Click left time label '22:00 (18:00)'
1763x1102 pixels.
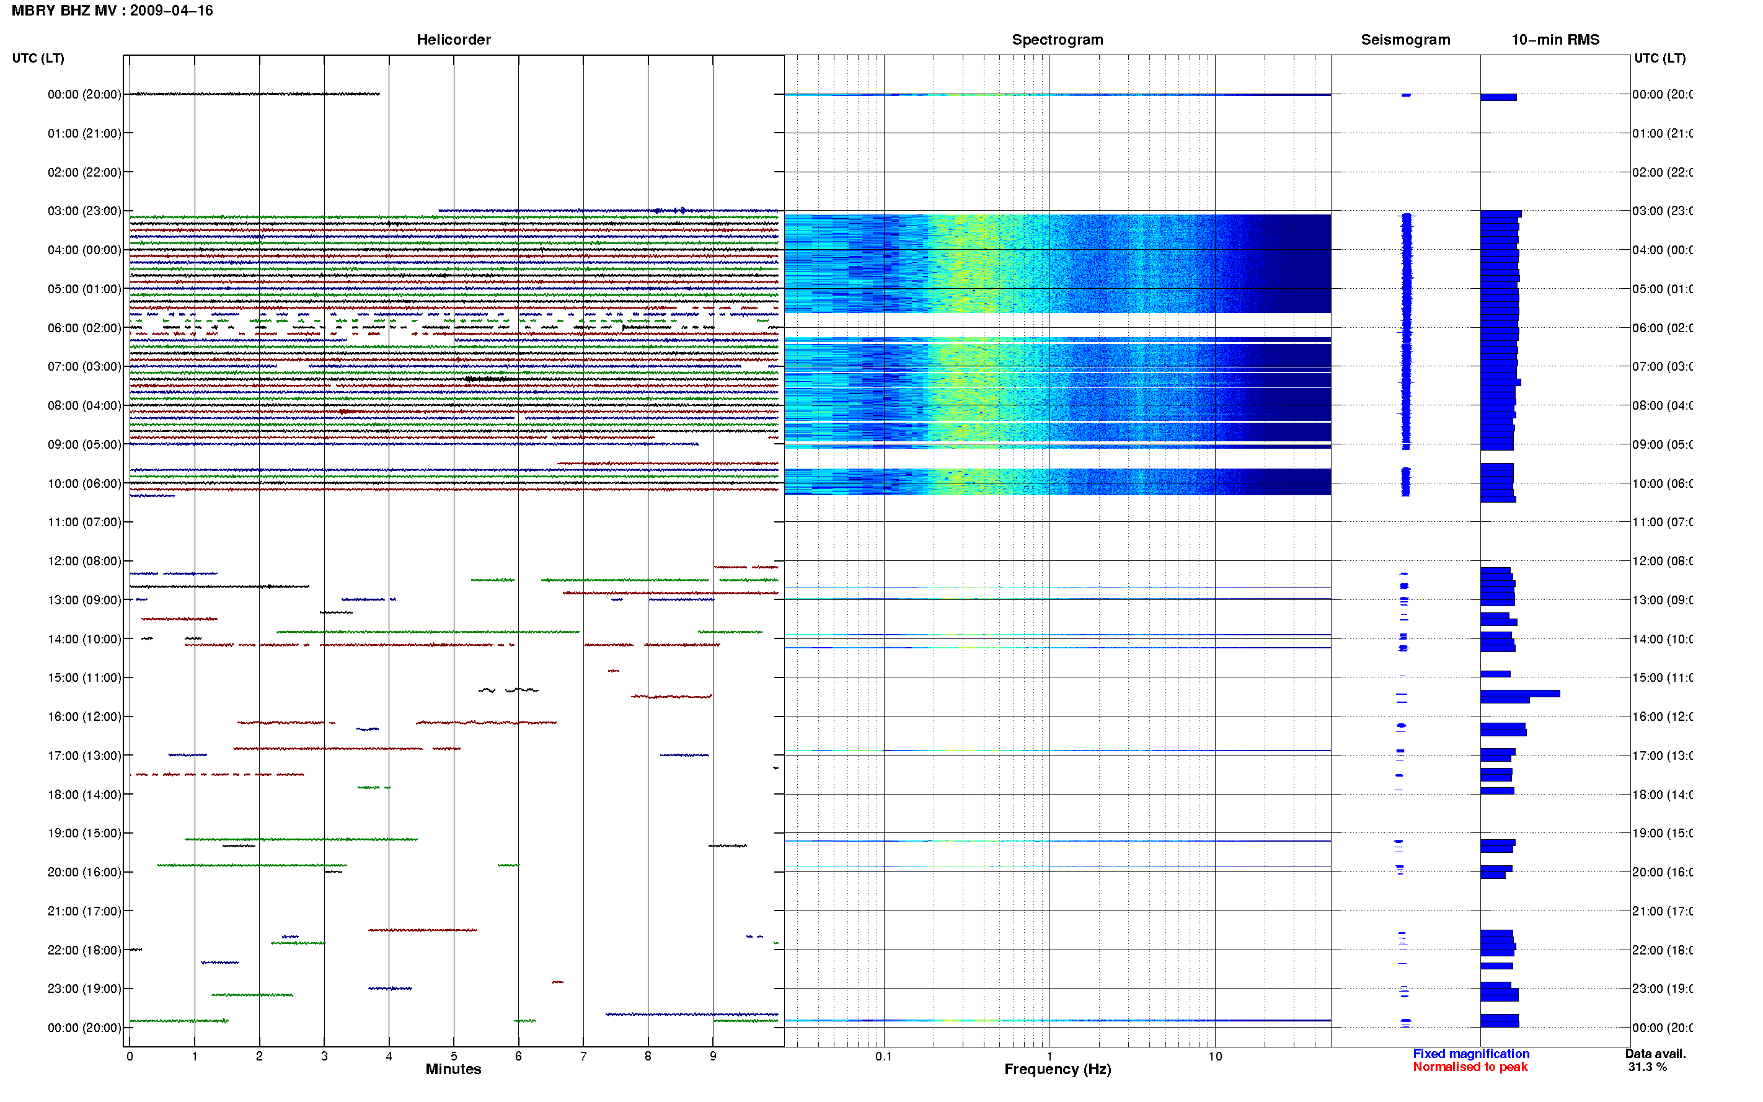(84, 950)
